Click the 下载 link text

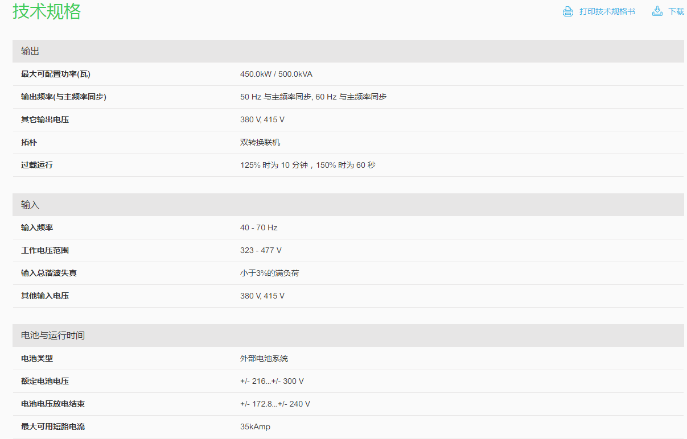point(676,11)
